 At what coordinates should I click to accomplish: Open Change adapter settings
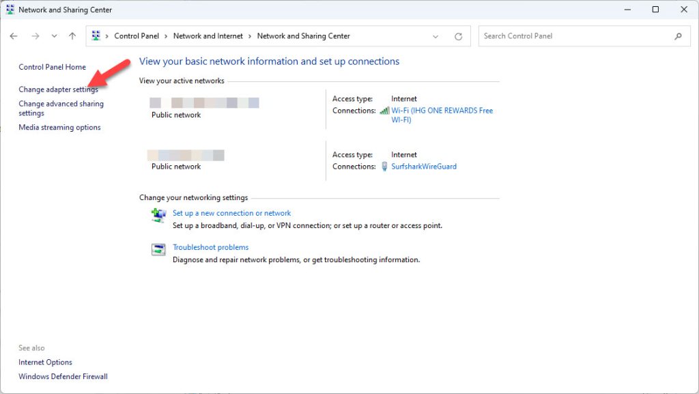59,89
